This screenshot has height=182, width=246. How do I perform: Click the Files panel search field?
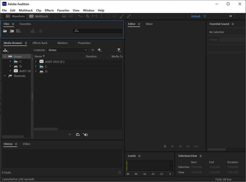click(98, 31)
